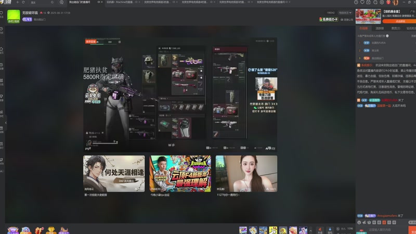Switch to the second tab mentioning Machine
The image size is (416, 234).
pyautogui.click(x=121, y=2)
